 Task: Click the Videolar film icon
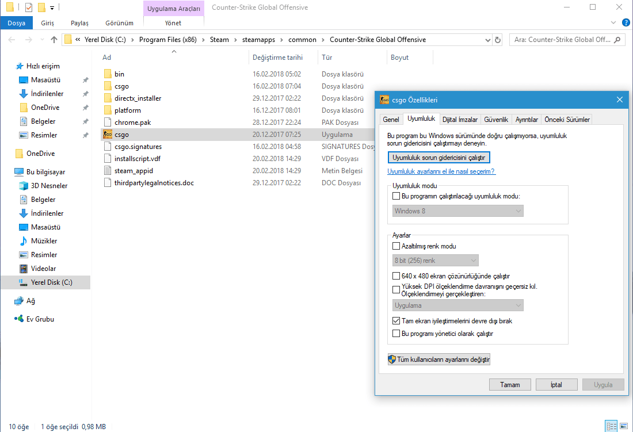pyautogui.click(x=24, y=268)
